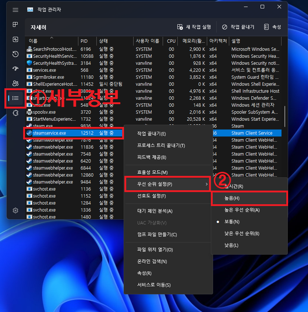
Task: Open the Startup apps icon in sidebar
Action: pos(15,69)
